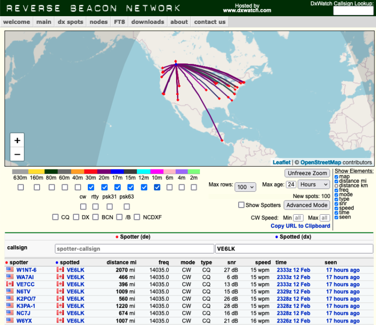Tick the CQ type checkbox

[55, 217]
